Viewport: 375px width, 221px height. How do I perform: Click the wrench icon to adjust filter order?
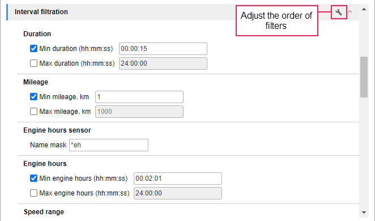point(339,12)
